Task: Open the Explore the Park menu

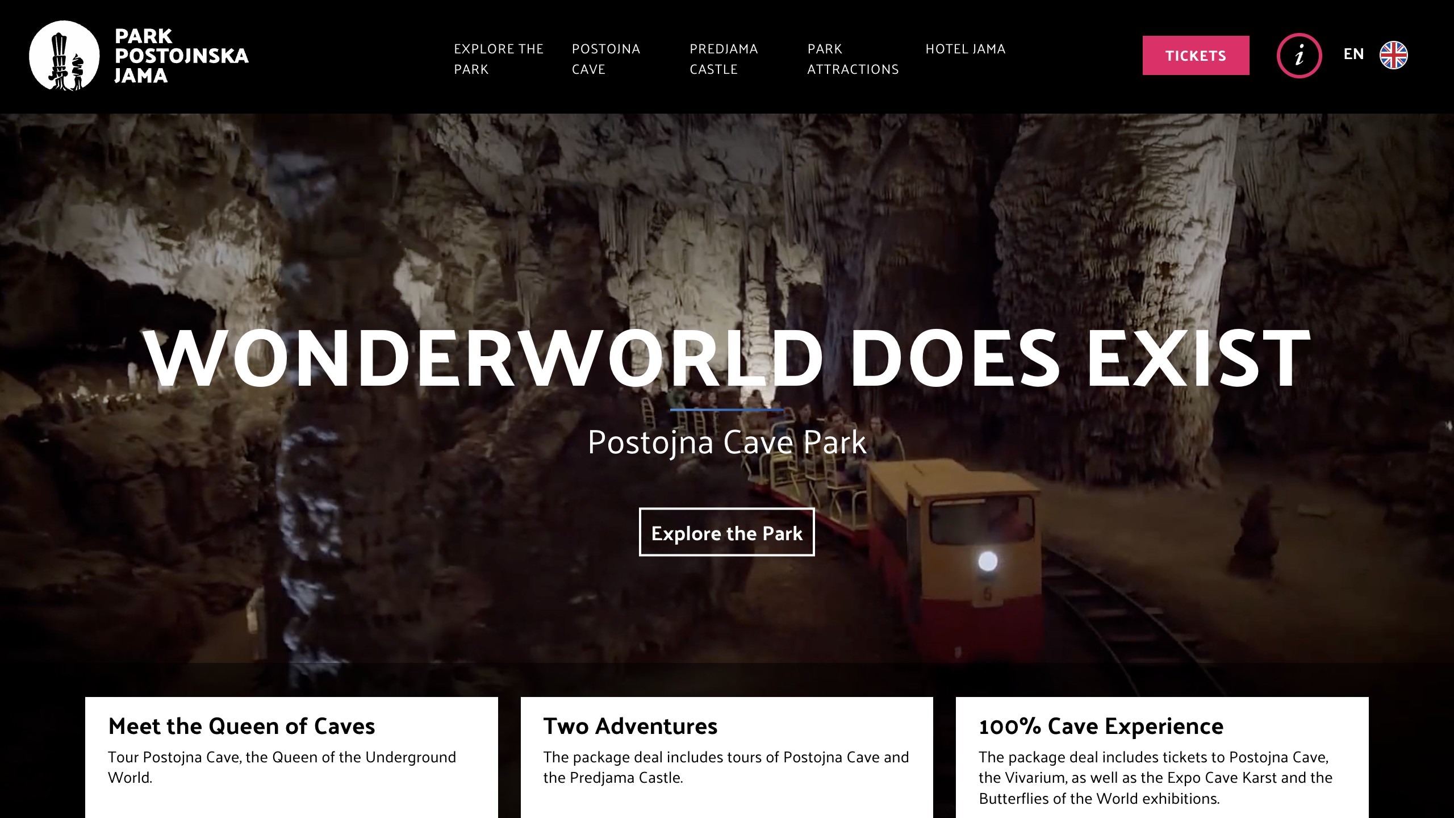Action: (x=499, y=59)
